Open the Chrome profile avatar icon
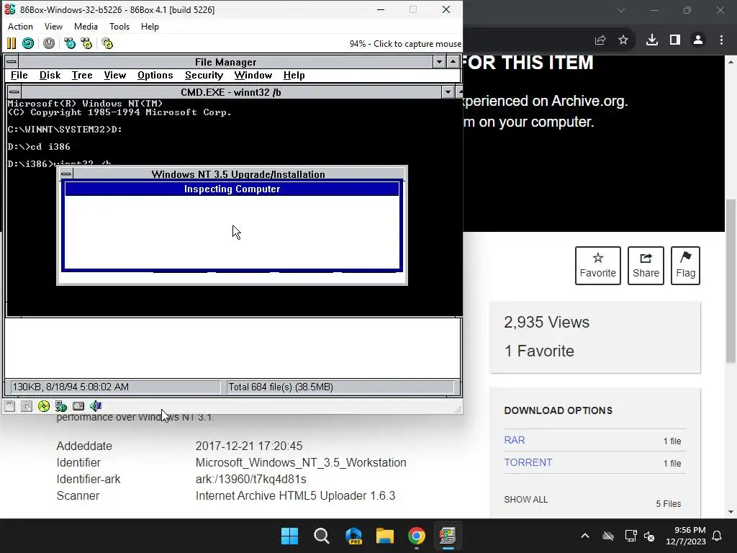The image size is (737, 553). pos(698,40)
